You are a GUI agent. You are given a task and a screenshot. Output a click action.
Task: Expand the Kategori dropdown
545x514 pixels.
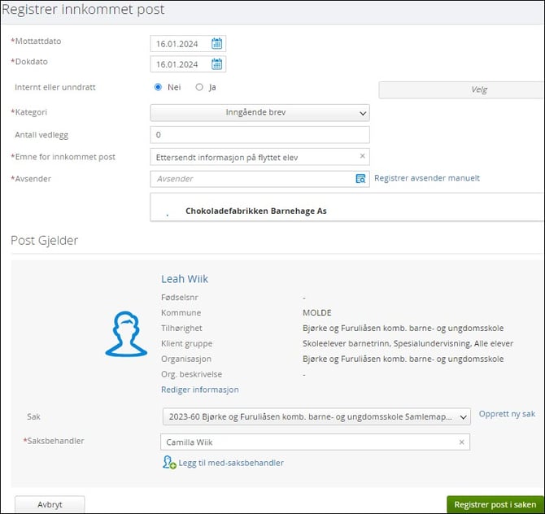tap(260, 113)
